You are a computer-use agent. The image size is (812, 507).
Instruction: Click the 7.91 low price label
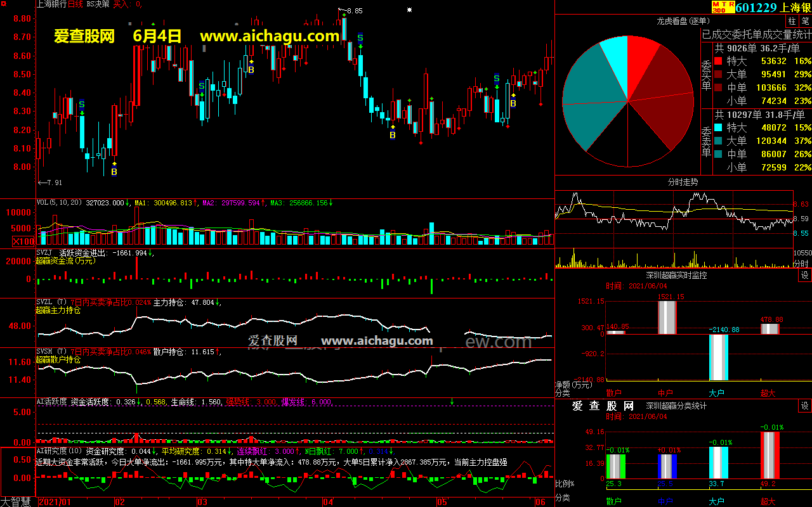point(54,183)
